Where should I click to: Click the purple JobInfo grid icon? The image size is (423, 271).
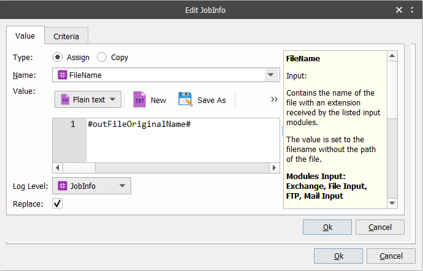[x=63, y=186]
